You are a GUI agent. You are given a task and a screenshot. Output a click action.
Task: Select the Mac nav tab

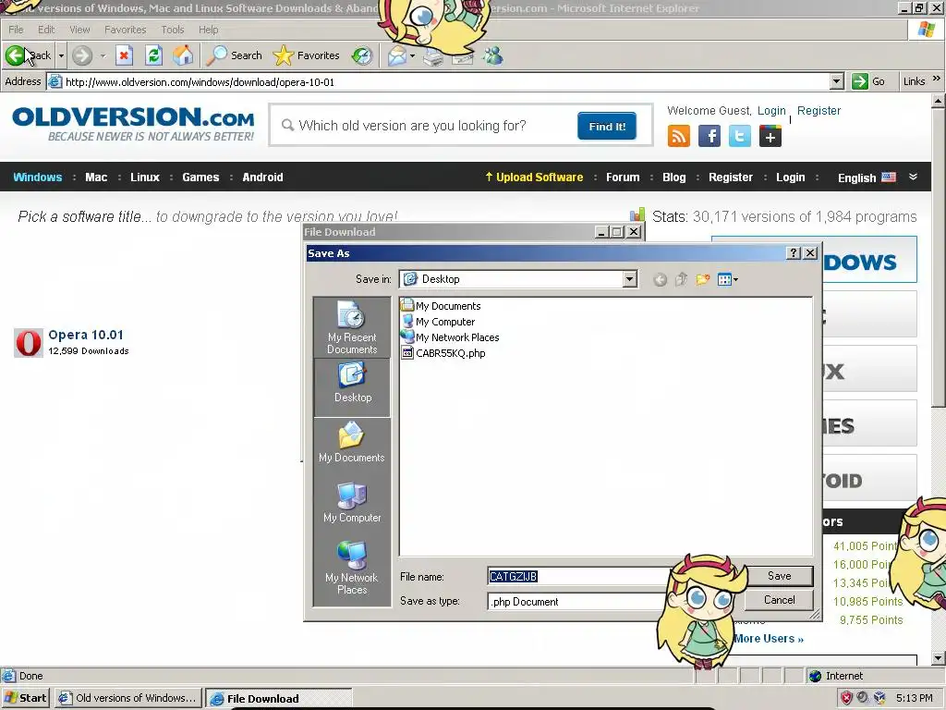tap(96, 177)
